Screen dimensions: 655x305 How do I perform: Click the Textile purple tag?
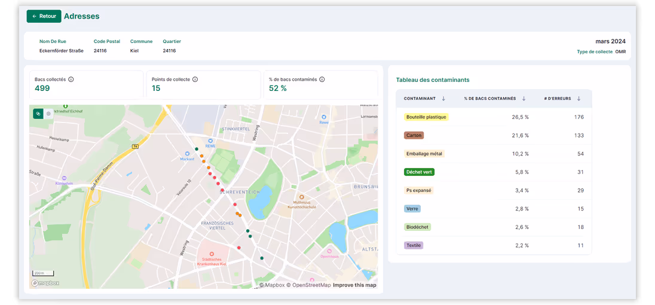click(x=414, y=245)
